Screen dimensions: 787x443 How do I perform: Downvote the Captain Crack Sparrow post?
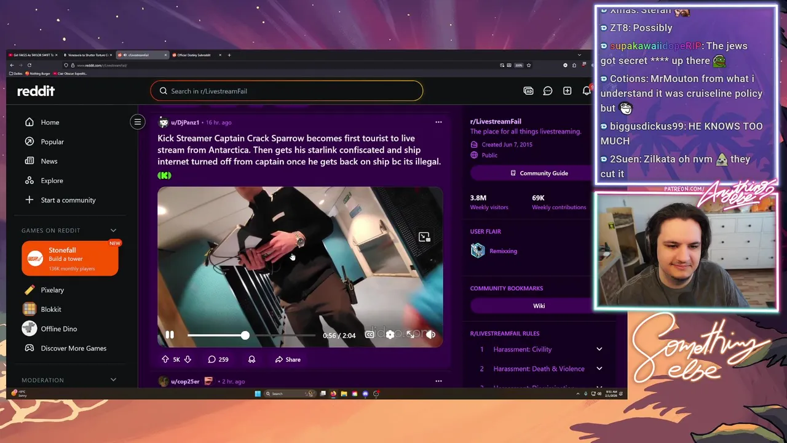tap(188, 359)
